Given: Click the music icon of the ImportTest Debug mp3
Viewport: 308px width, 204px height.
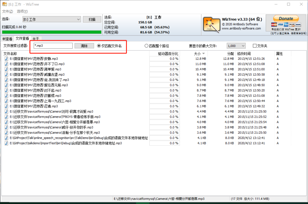Looking at the screenshot, I should click(x=7, y=143).
